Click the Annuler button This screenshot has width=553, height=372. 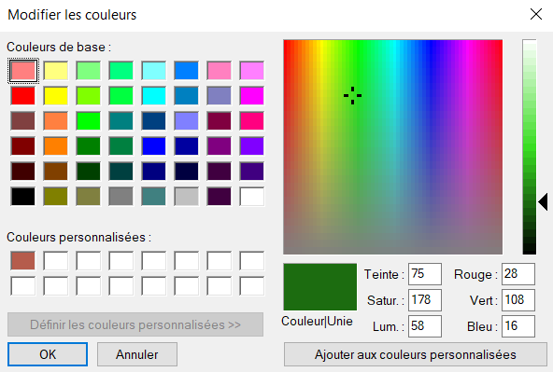pos(137,354)
